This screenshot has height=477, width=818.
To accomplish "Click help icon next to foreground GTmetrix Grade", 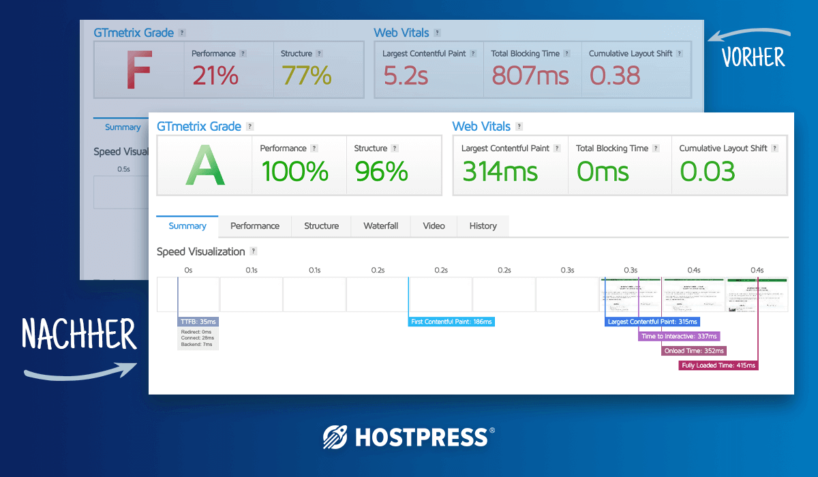I will coord(250,127).
